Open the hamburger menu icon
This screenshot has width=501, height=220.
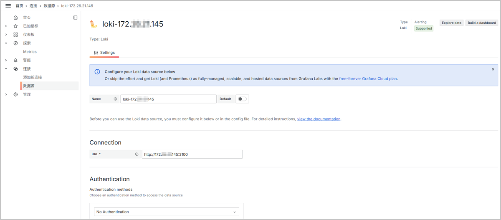(x=8, y=6)
